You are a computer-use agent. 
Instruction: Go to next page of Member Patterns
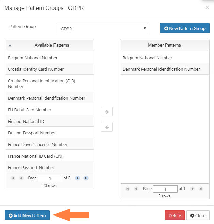[193, 189]
